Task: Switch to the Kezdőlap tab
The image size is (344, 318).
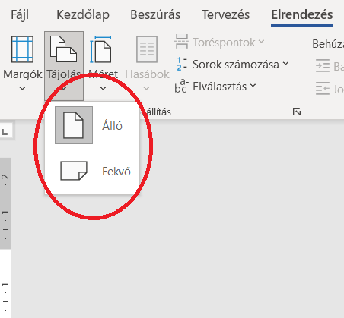Action: [x=83, y=14]
